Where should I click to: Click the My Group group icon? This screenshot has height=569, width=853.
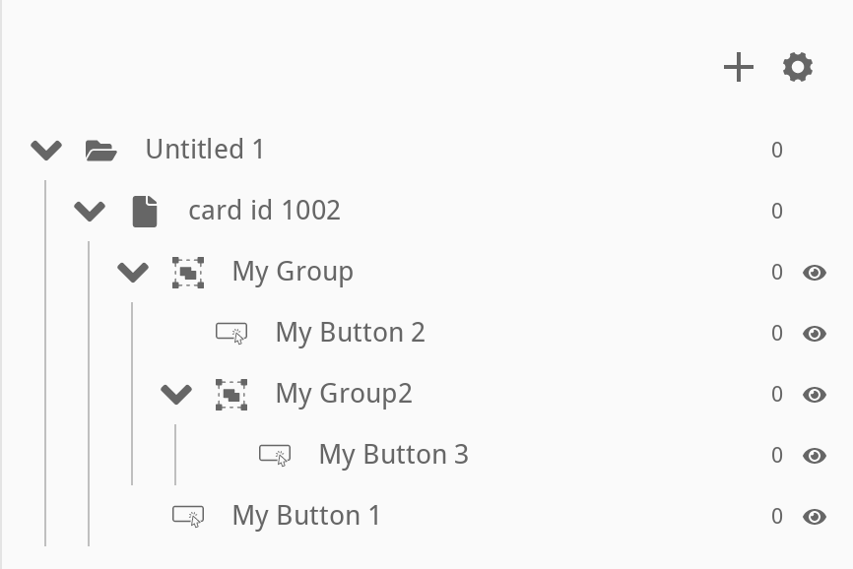(x=188, y=273)
